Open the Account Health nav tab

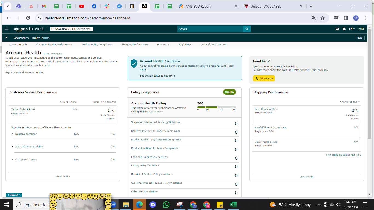[18, 45]
